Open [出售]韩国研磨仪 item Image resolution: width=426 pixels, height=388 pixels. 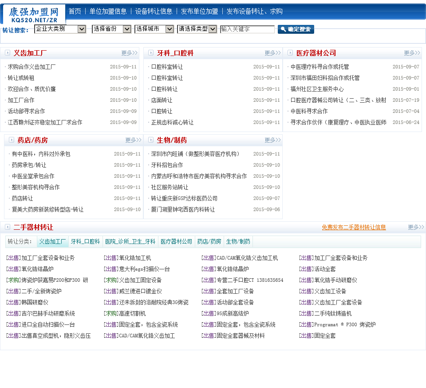click(x=27, y=302)
